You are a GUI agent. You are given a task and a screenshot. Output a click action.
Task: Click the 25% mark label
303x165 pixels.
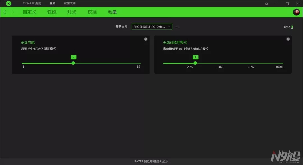[x=190, y=67]
